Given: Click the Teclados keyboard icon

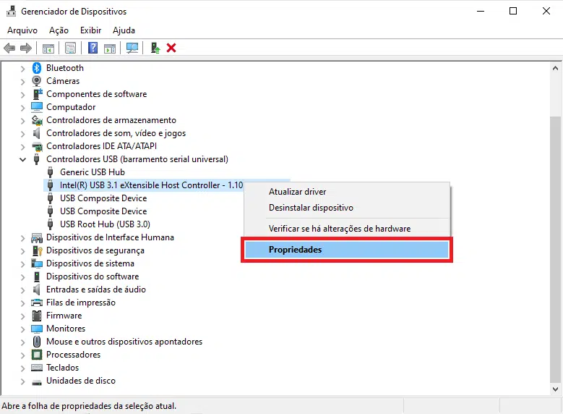Looking at the screenshot, I should [x=37, y=368].
